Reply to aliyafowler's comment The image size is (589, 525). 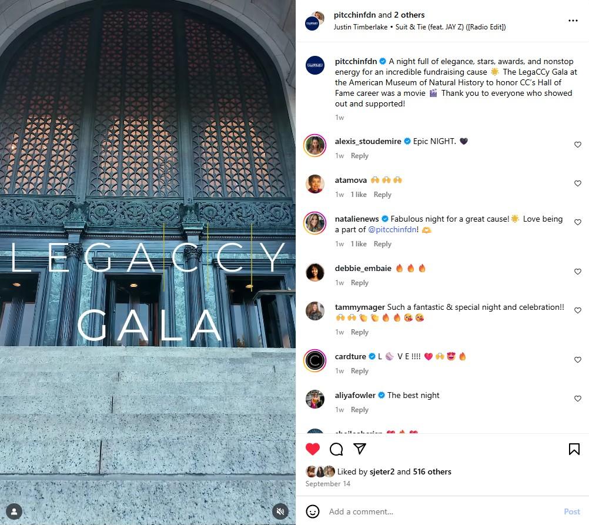pos(360,410)
